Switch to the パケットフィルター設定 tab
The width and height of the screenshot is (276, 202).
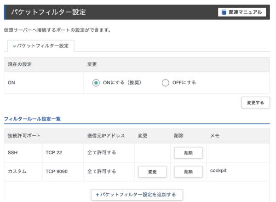(41, 46)
